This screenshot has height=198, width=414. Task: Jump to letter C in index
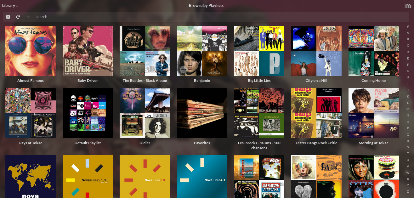tap(408, 45)
